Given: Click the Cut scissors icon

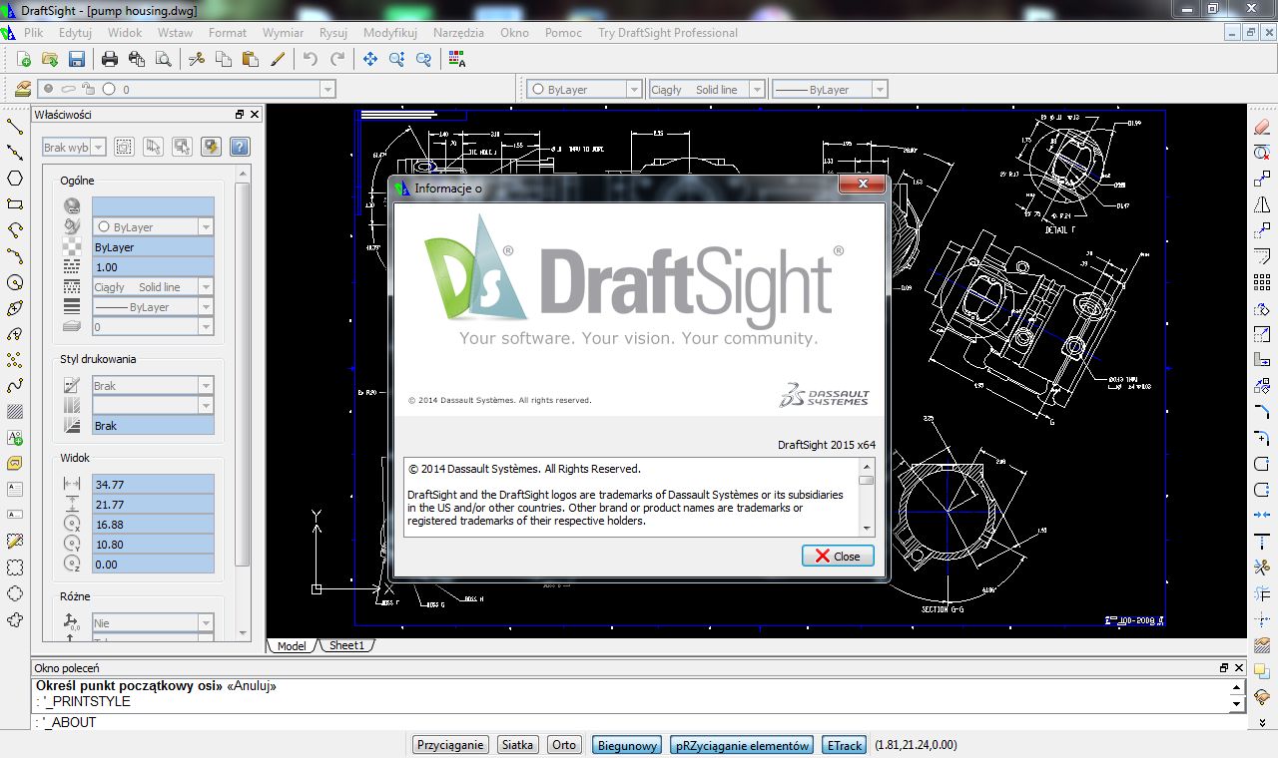Looking at the screenshot, I should 197,59.
